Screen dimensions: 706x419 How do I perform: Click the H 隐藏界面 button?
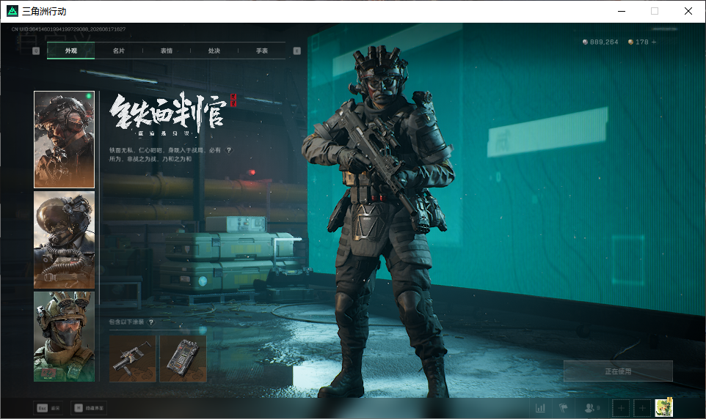coord(89,408)
